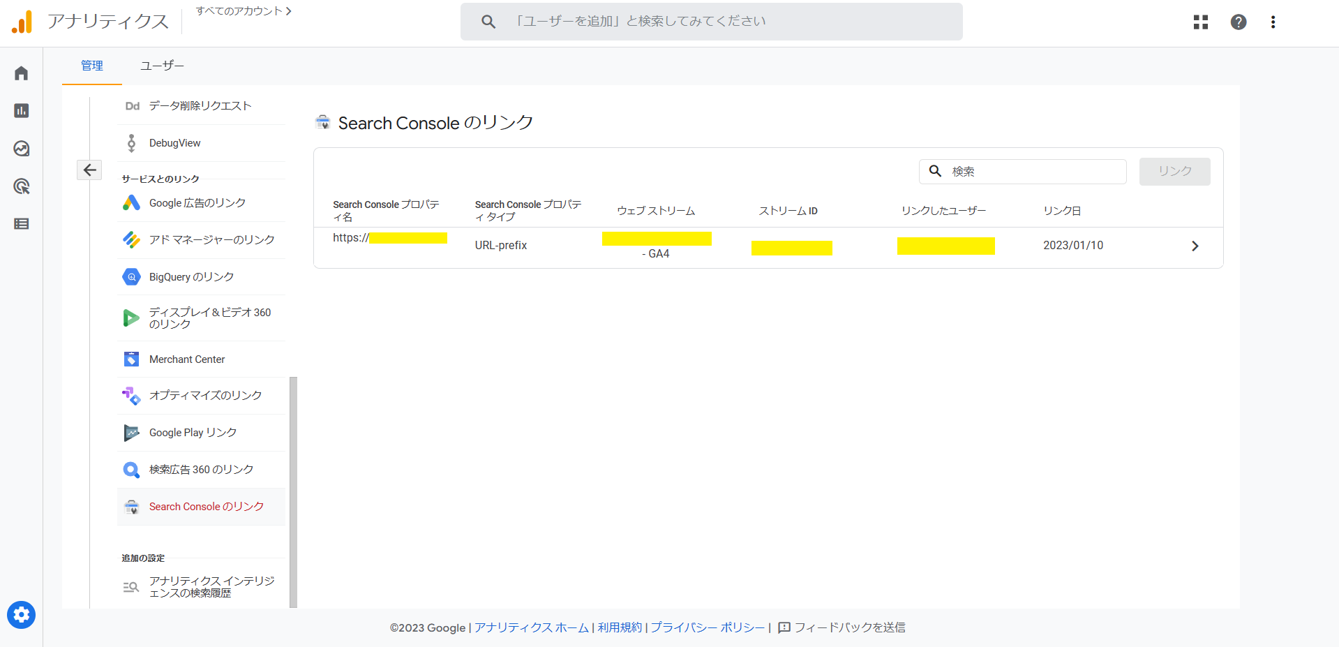Viewport: 1339px width, 647px height.
Task: Open 検索広告 360 のリンク menu item
Action: pos(201,470)
